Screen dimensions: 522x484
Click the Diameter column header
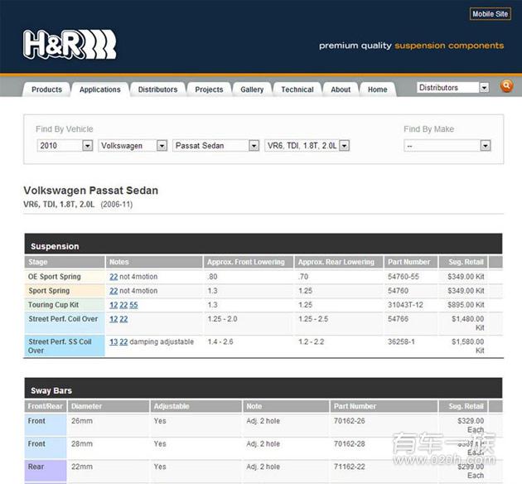(109, 406)
